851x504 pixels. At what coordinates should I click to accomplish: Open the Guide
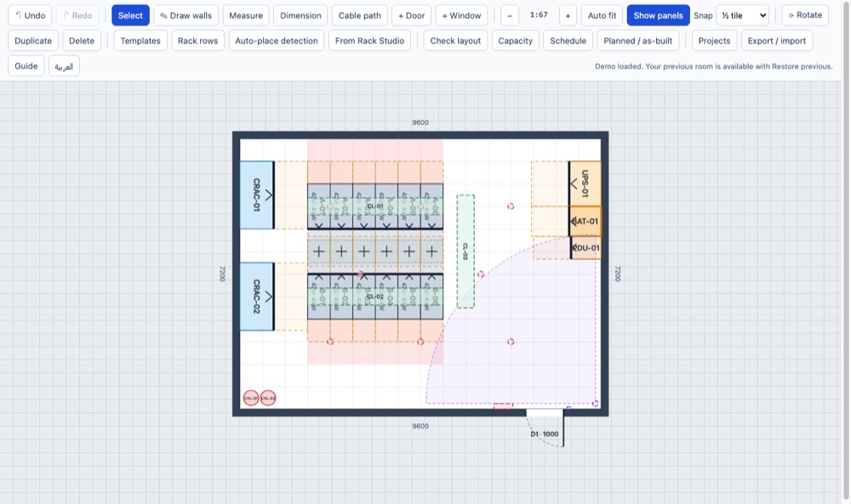26,66
